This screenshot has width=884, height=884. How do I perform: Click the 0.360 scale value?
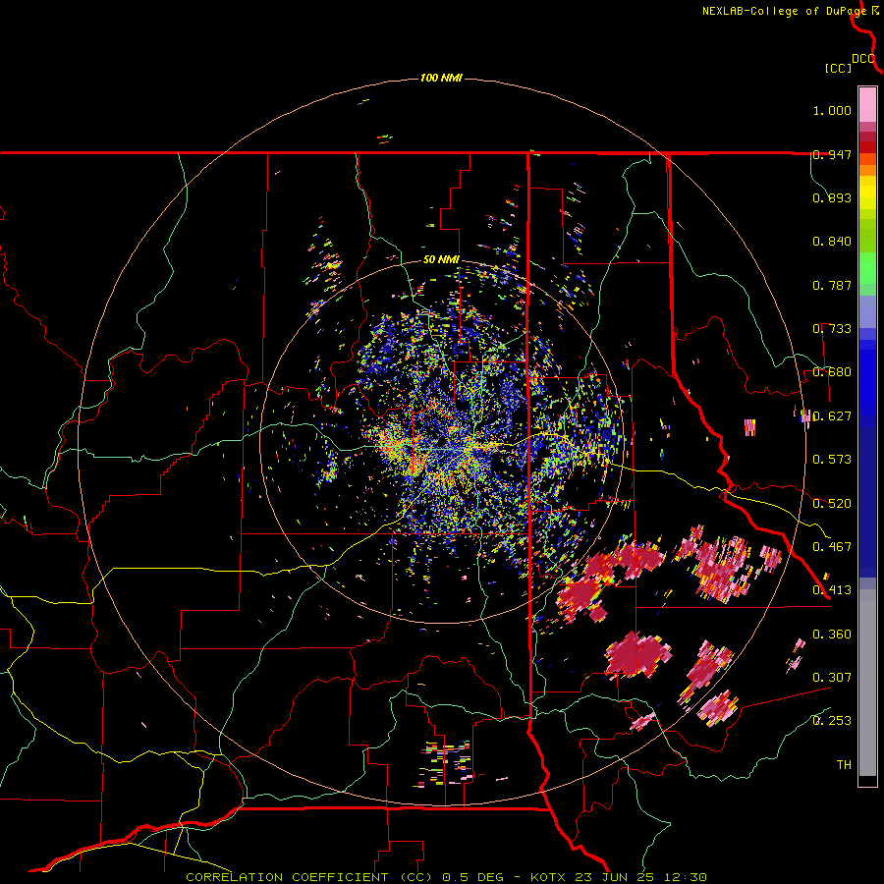click(x=832, y=635)
